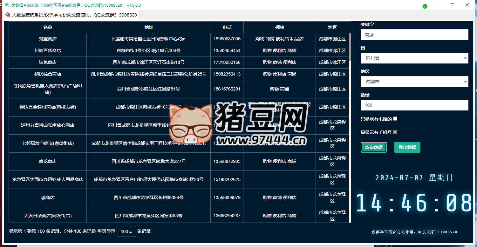The width and height of the screenshot is (477, 247).
Task: Select the 财宝商店 row name cell
Action: coord(48,39)
